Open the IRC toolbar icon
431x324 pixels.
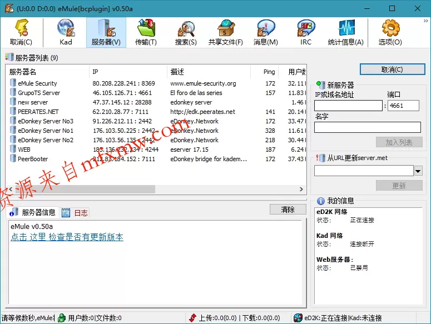[306, 28]
